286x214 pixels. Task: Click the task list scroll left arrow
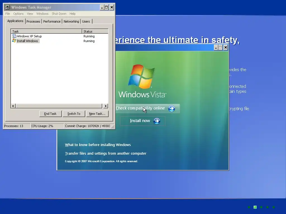point(13,106)
